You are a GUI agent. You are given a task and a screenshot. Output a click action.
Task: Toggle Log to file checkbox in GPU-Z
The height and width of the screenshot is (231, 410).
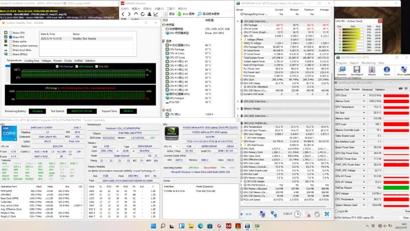pyautogui.click(x=336, y=211)
